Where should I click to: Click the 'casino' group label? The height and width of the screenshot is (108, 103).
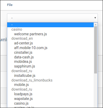(17, 29)
